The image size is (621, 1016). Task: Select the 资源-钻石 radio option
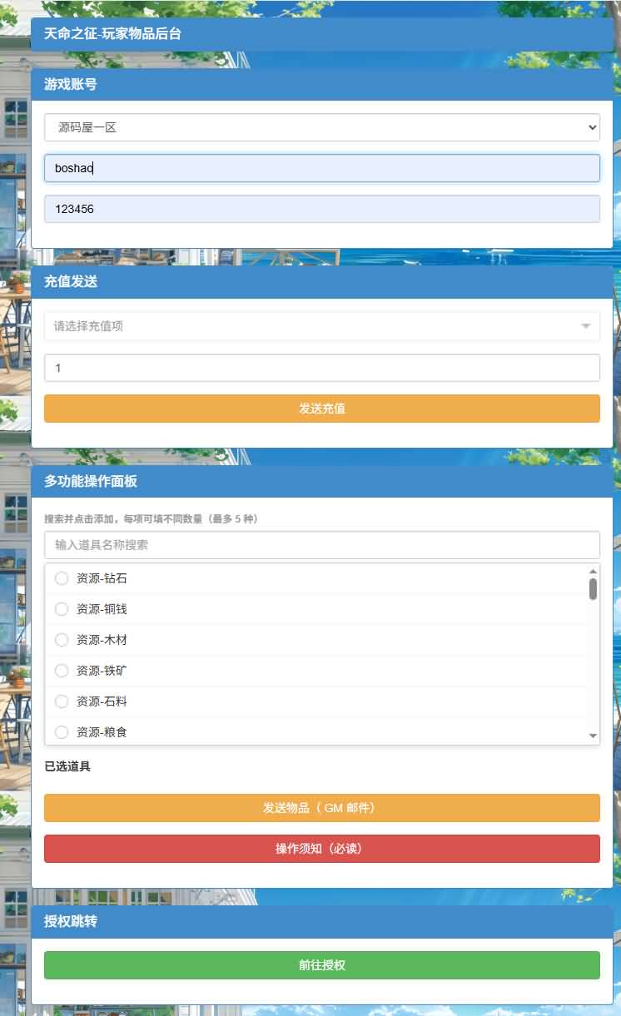coord(62,578)
